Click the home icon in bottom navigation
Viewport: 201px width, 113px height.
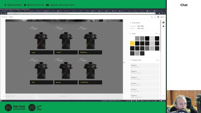62,96
